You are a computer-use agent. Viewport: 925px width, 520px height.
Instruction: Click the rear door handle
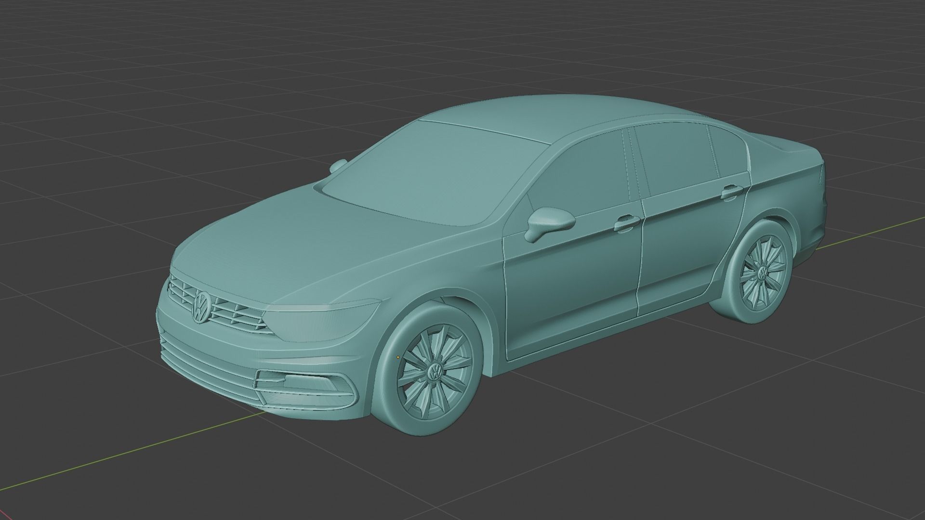pyautogui.click(x=732, y=192)
